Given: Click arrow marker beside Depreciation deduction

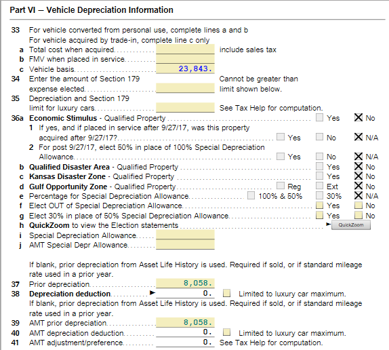Looking at the screenshot, I should pos(152,293).
